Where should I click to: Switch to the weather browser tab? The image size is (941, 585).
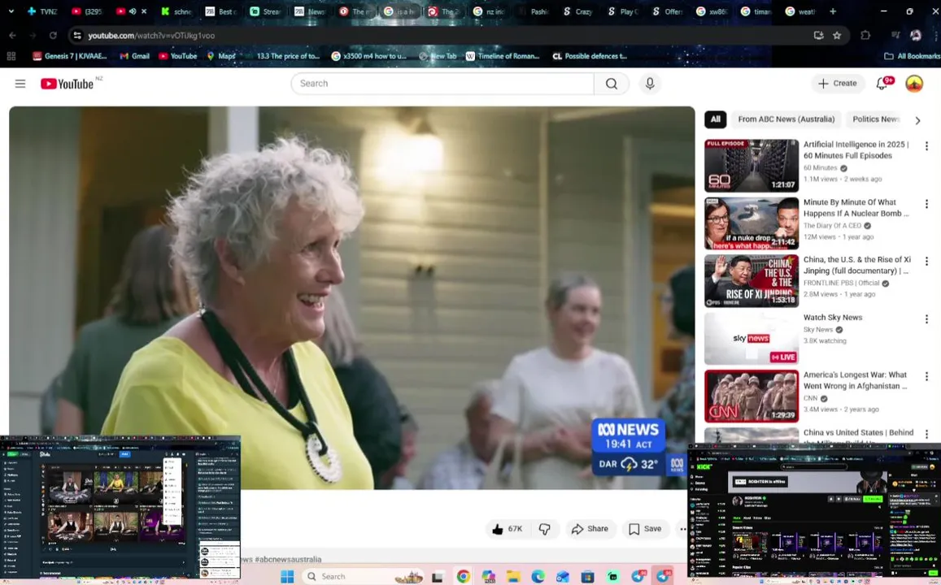[x=800, y=11]
